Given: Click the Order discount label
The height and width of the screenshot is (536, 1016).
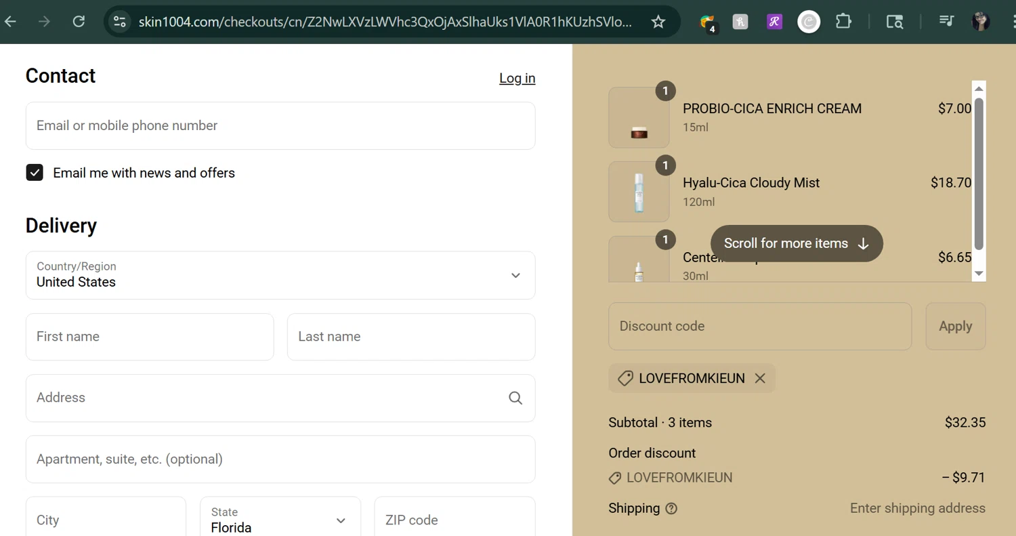Looking at the screenshot, I should [x=652, y=453].
